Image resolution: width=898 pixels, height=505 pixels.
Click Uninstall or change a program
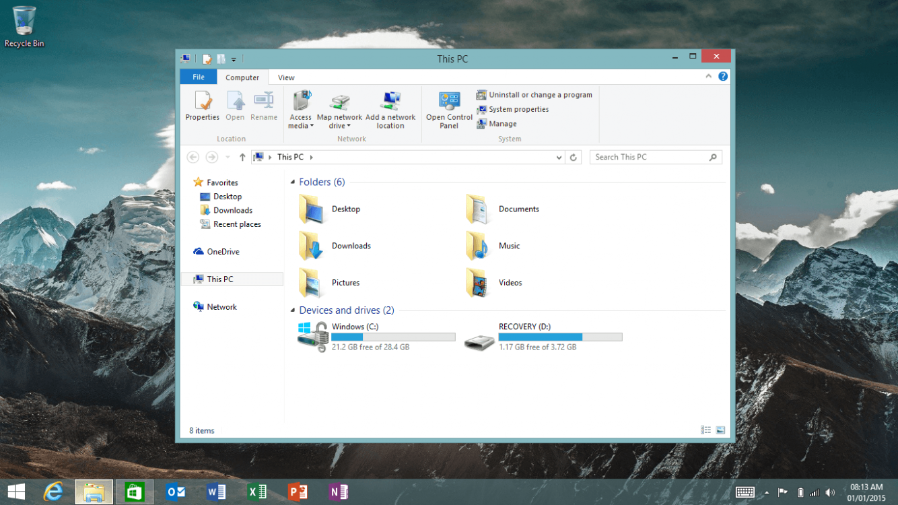[534, 95]
